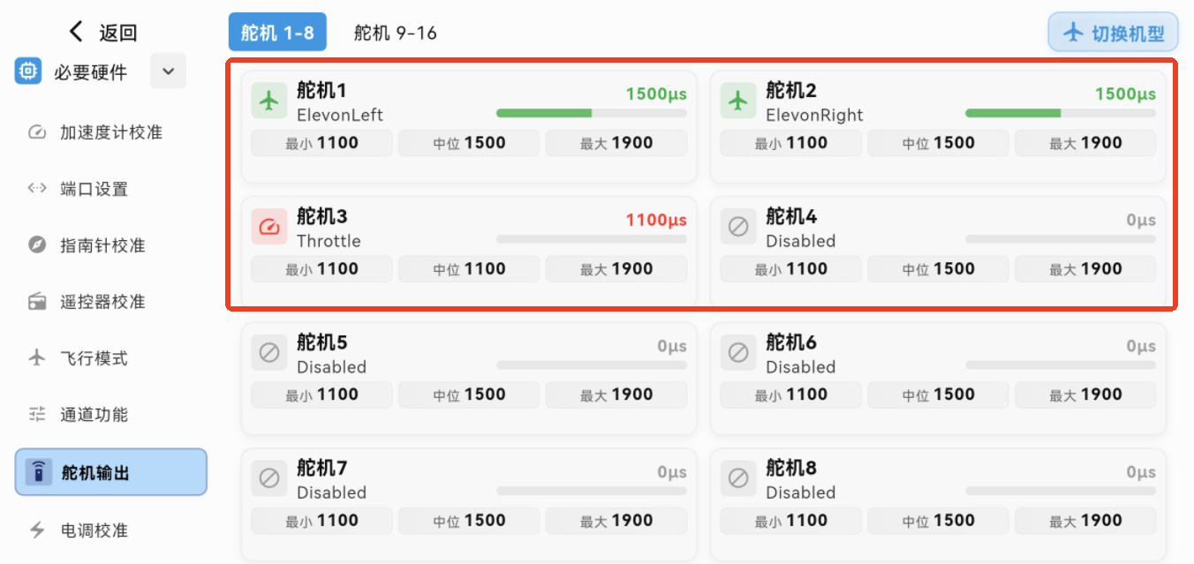Click the 舵机1 output progress bar
Screen dimensions: 1194x564
591,113
